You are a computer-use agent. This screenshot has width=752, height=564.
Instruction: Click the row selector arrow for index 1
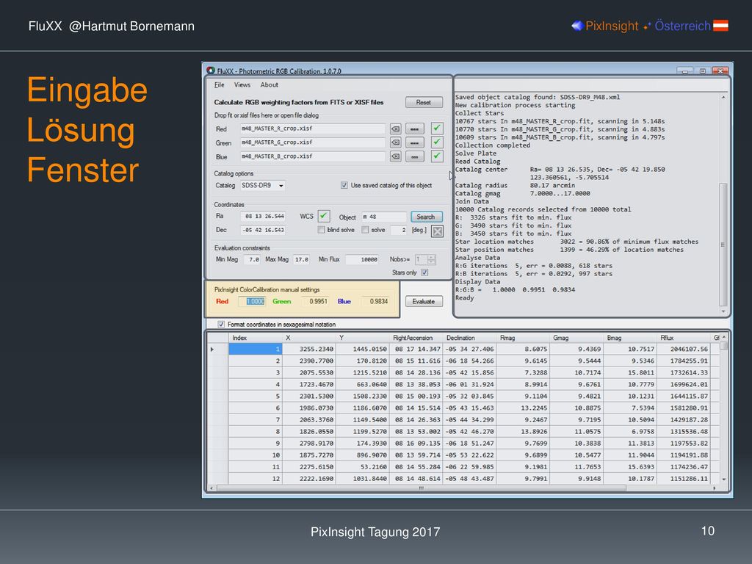(x=212, y=349)
